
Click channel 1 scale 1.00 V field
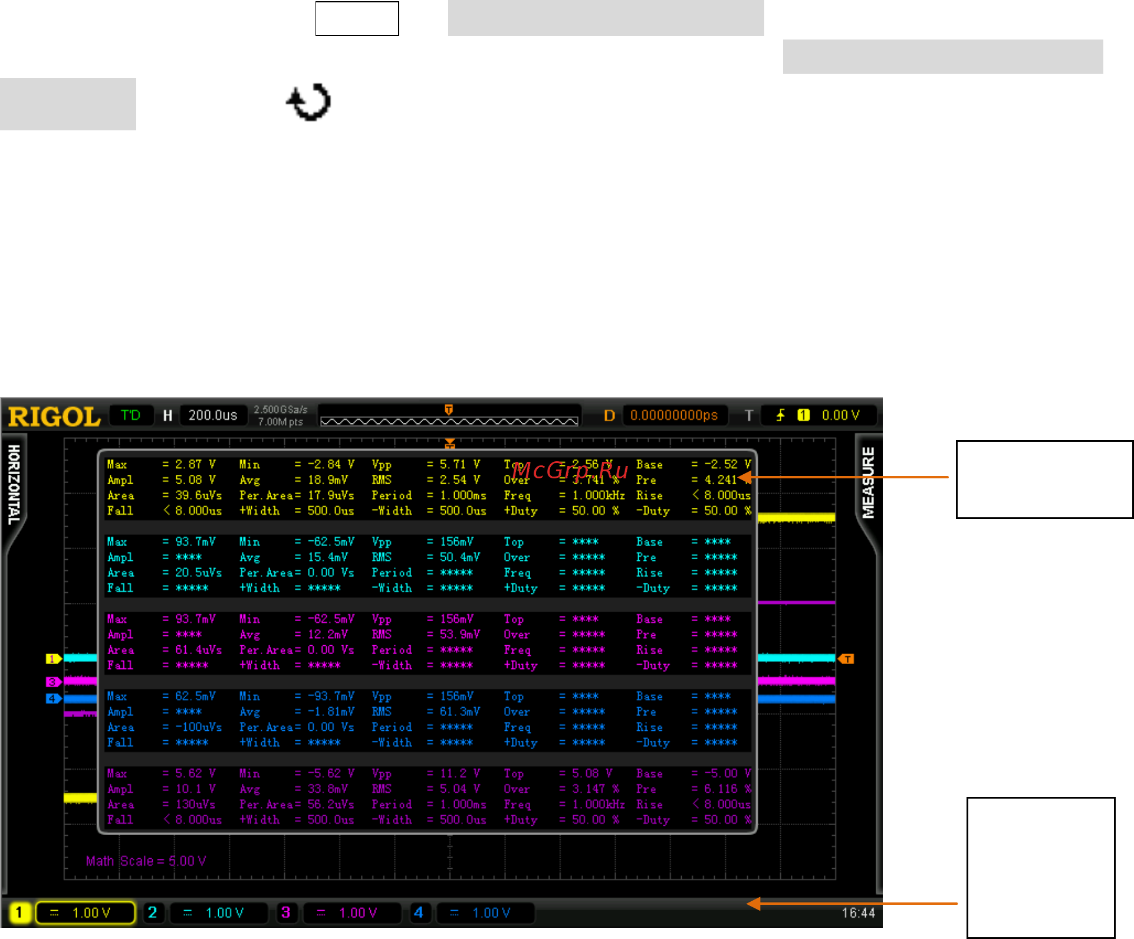tap(86, 913)
